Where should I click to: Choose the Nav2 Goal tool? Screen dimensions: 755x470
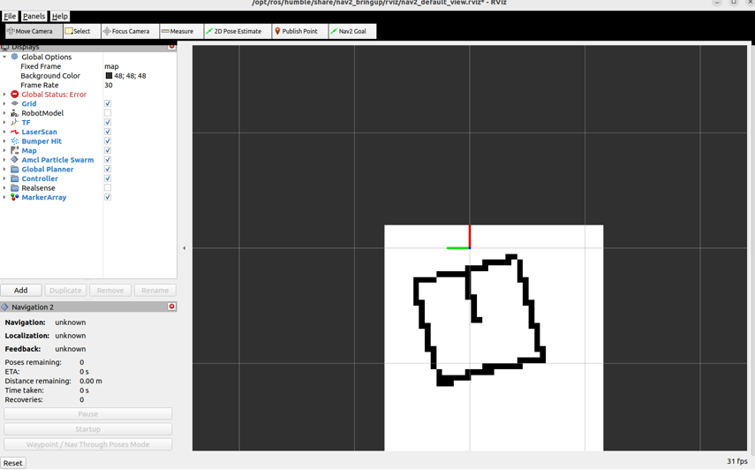pyautogui.click(x=352, y=31)
